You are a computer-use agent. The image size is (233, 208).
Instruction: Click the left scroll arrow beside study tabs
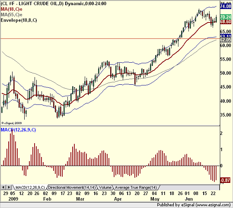coord(3,187)
